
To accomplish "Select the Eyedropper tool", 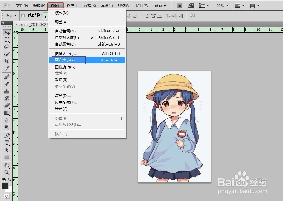I will (7, 68).
